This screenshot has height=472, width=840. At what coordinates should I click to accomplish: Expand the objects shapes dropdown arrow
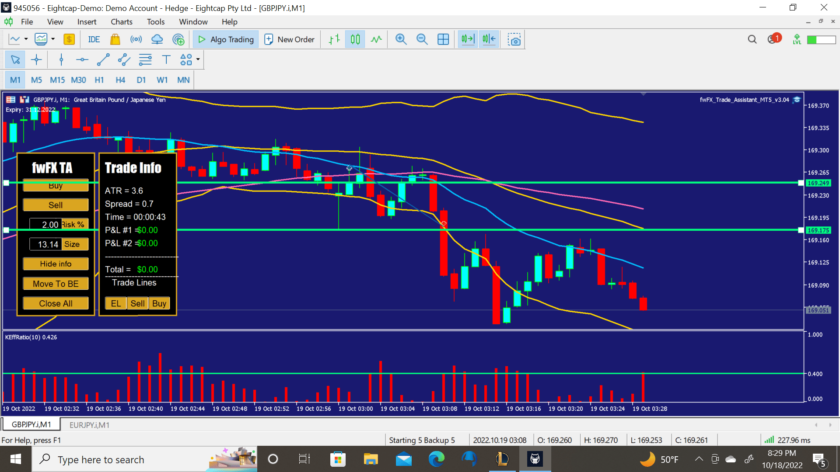(x=198, y=59)
